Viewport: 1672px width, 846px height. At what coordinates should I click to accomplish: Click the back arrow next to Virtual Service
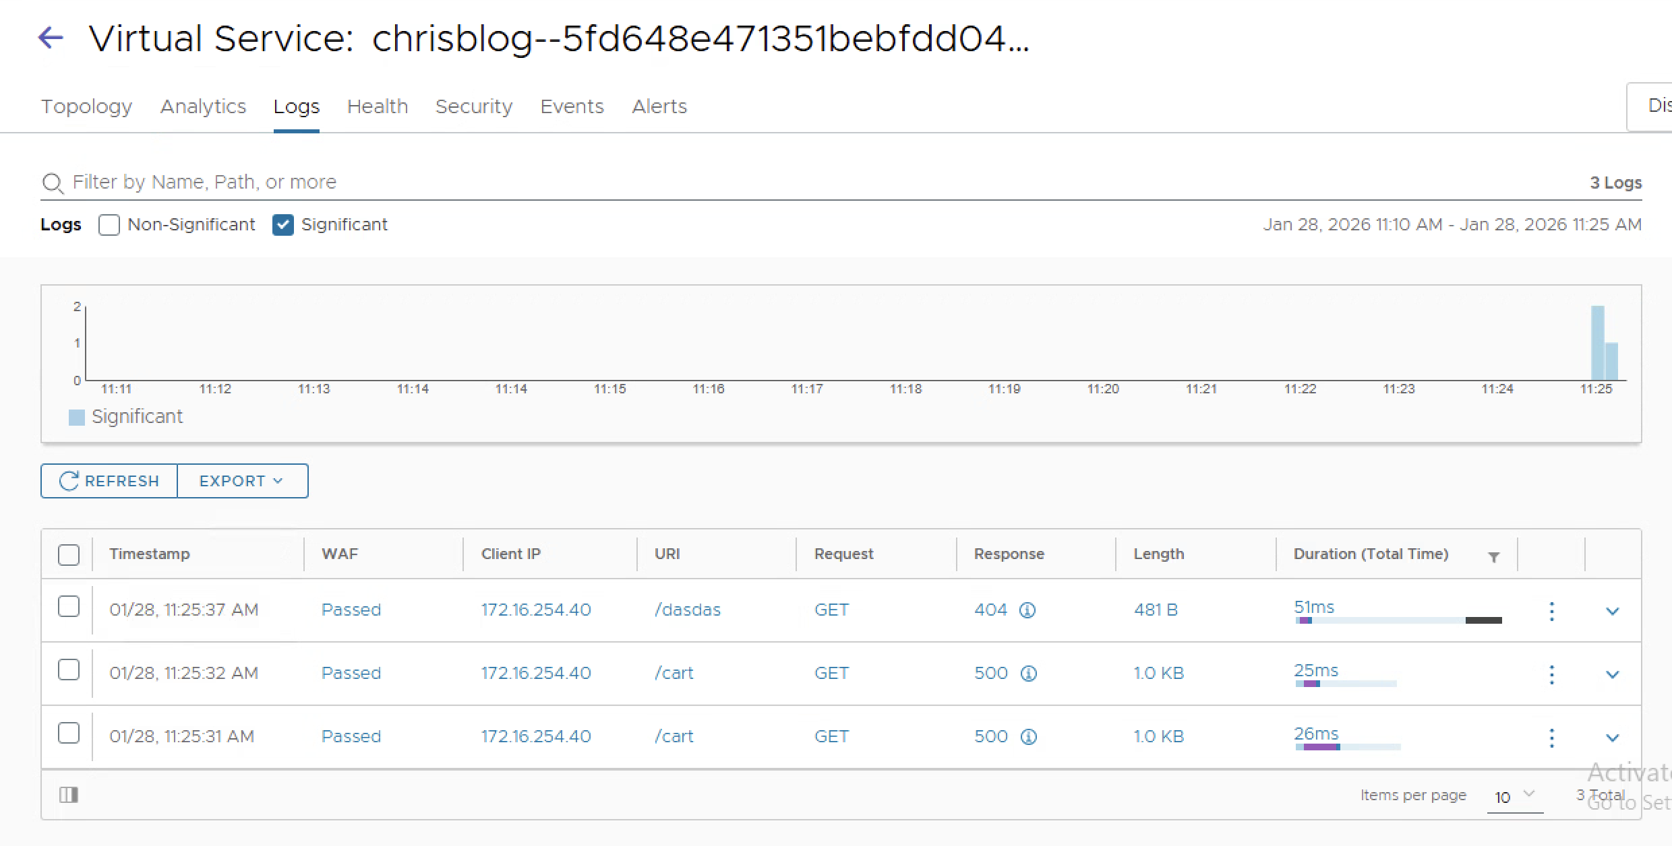(x=51, y=38)
